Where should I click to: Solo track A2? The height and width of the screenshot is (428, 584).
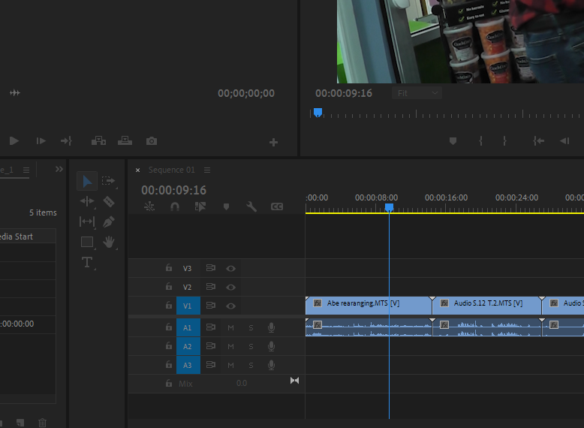coord(251,346)
